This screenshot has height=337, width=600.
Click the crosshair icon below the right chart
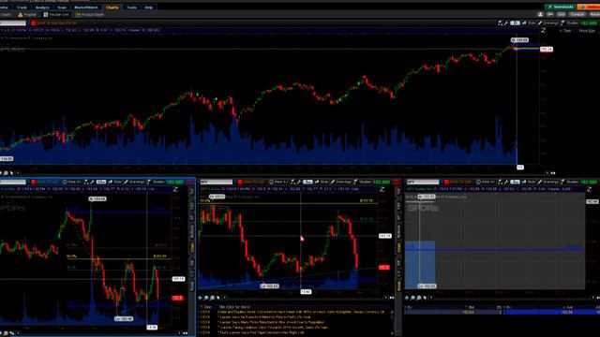[407, 298]
